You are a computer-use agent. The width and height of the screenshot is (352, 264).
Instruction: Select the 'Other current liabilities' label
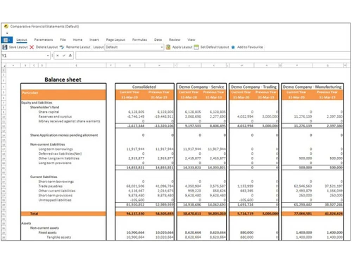pos(57,191)
